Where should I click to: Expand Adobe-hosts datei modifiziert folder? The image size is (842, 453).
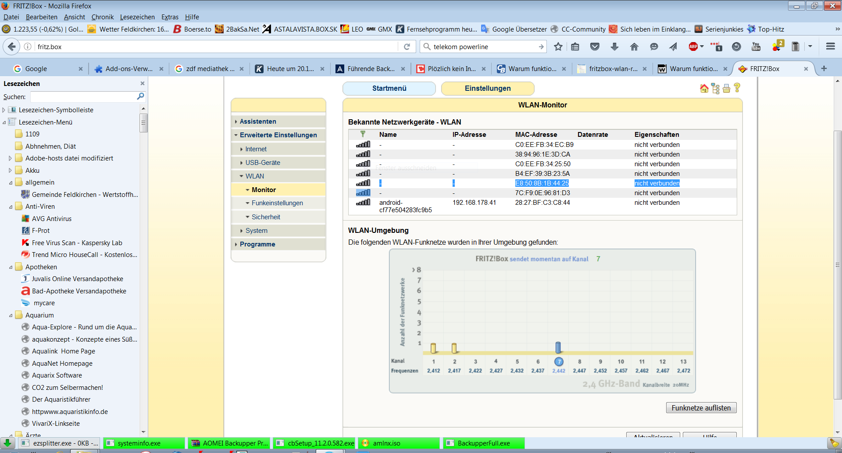11,158
